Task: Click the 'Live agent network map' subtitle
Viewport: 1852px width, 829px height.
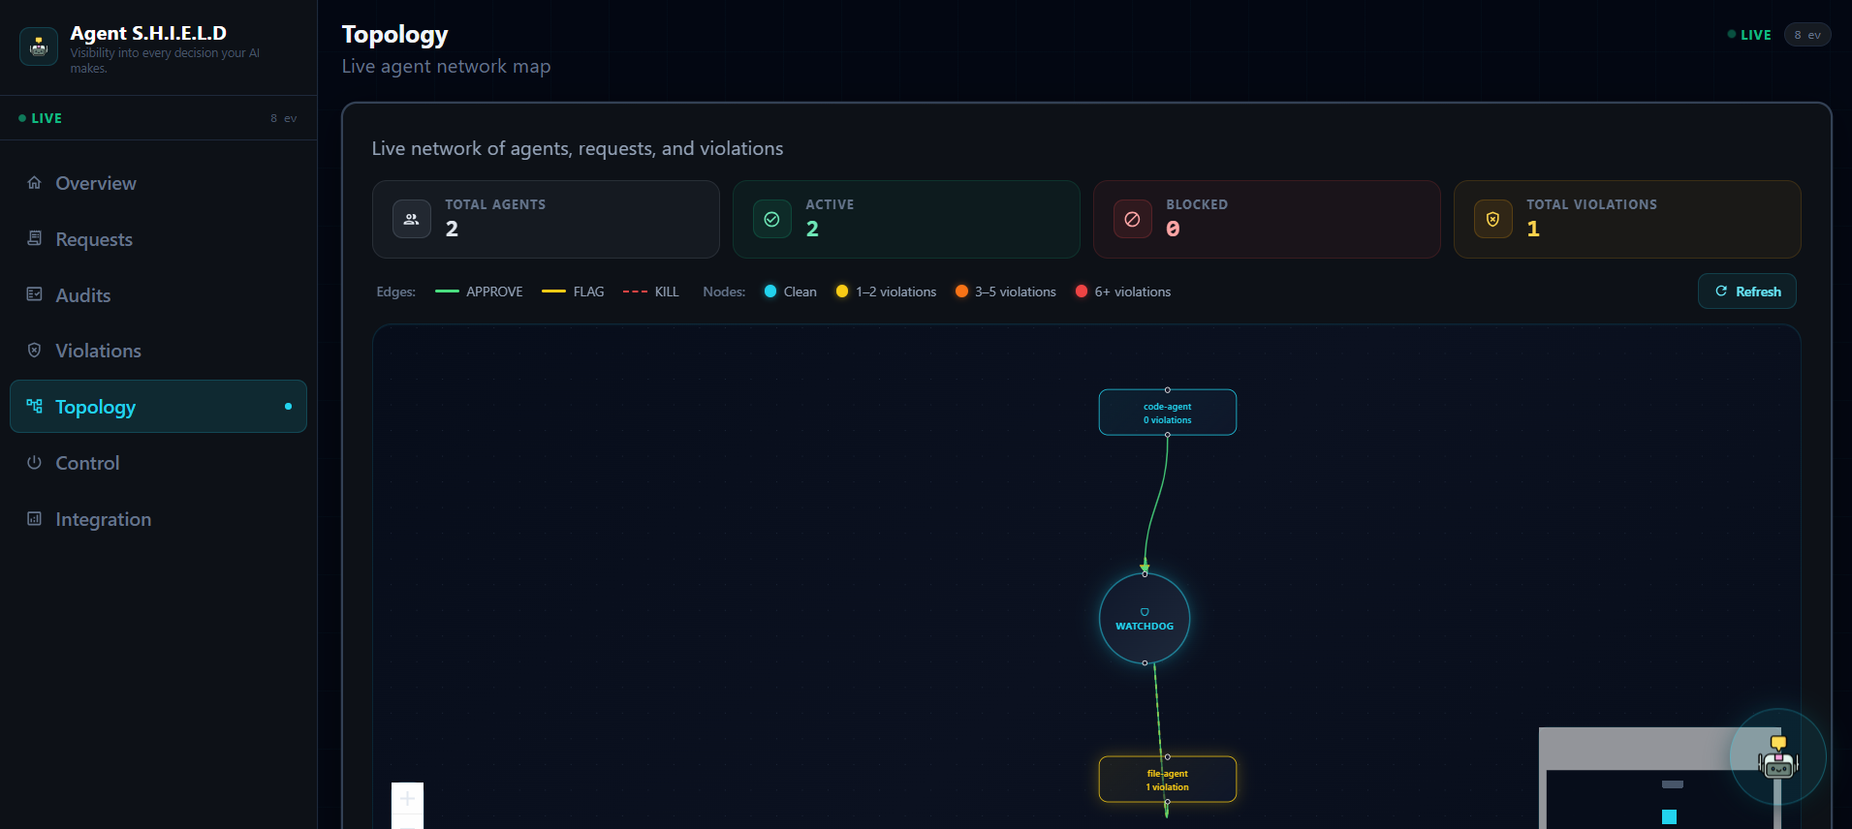Action: (446, 66)
